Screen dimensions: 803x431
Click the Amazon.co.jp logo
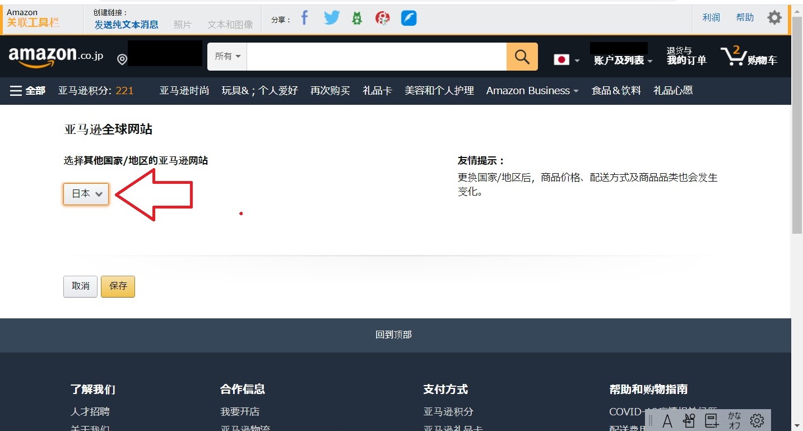pos(56,56)
